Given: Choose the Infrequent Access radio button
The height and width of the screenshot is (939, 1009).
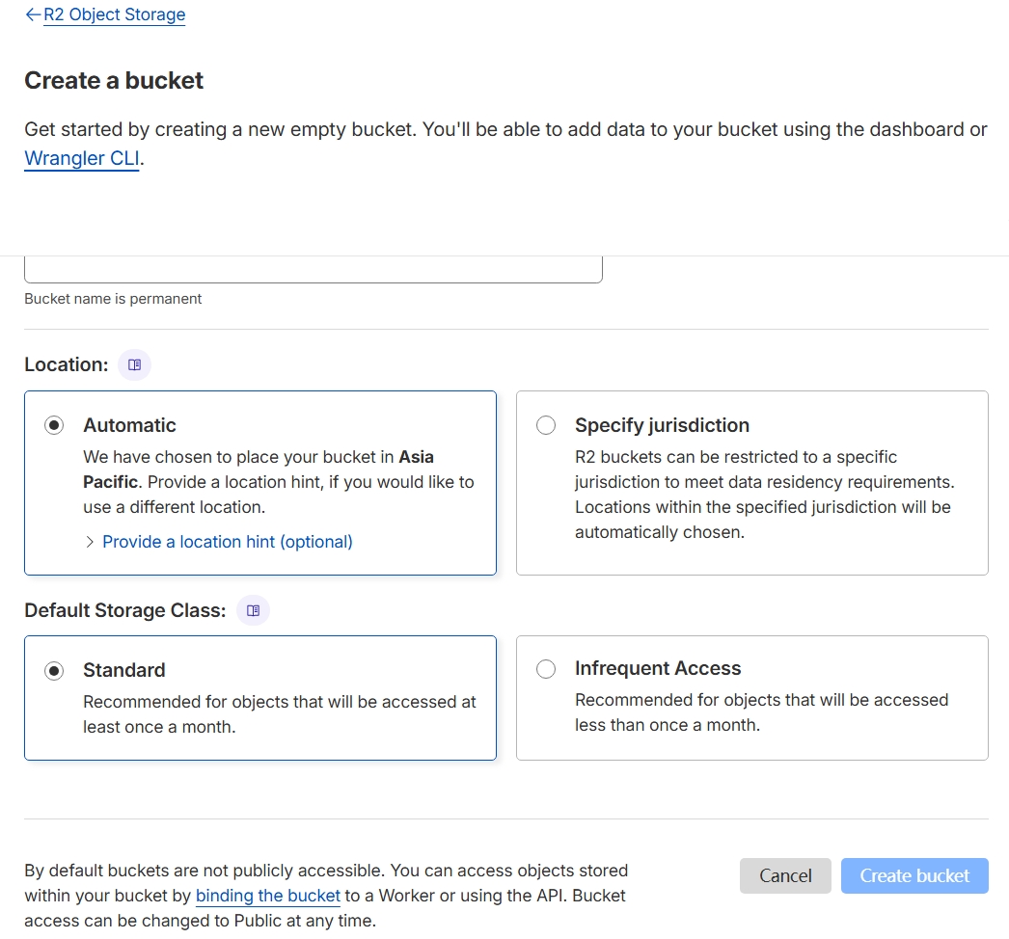Looking at the screenshot, I should 546,669.
